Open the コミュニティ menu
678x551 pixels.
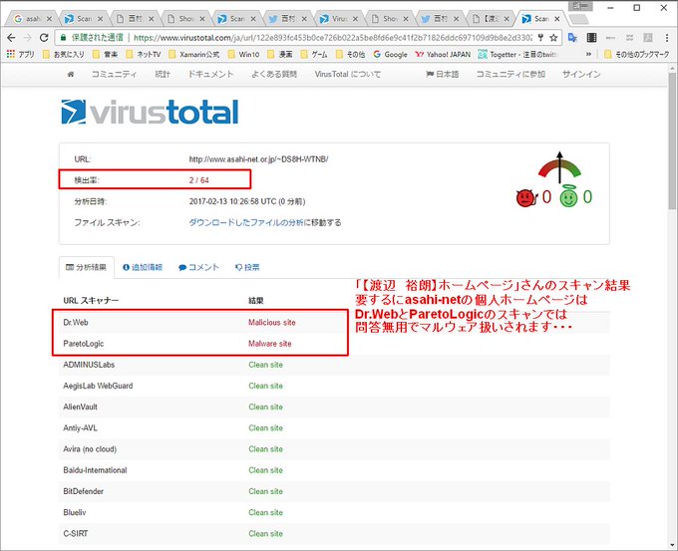(x=114, y=75)
